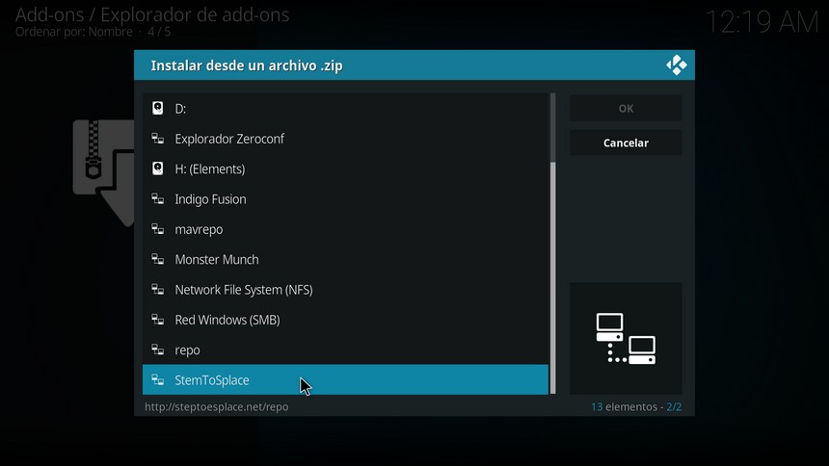
Task: Select the mavrepo source
Action: point(345,229)
